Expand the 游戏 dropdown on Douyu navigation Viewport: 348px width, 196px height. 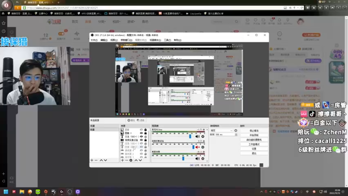[x=131, y=21]
